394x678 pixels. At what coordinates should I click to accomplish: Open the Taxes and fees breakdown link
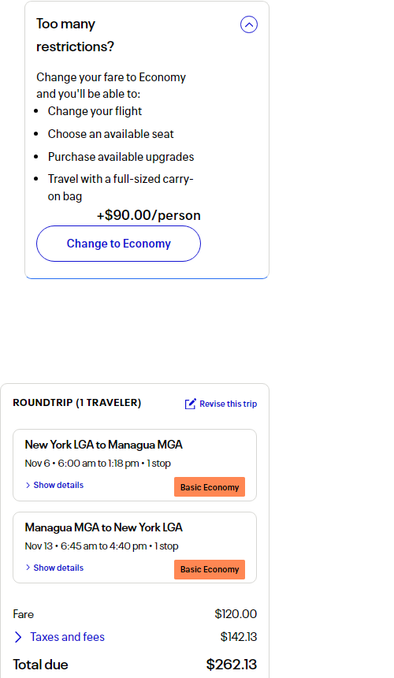point(68,637)
